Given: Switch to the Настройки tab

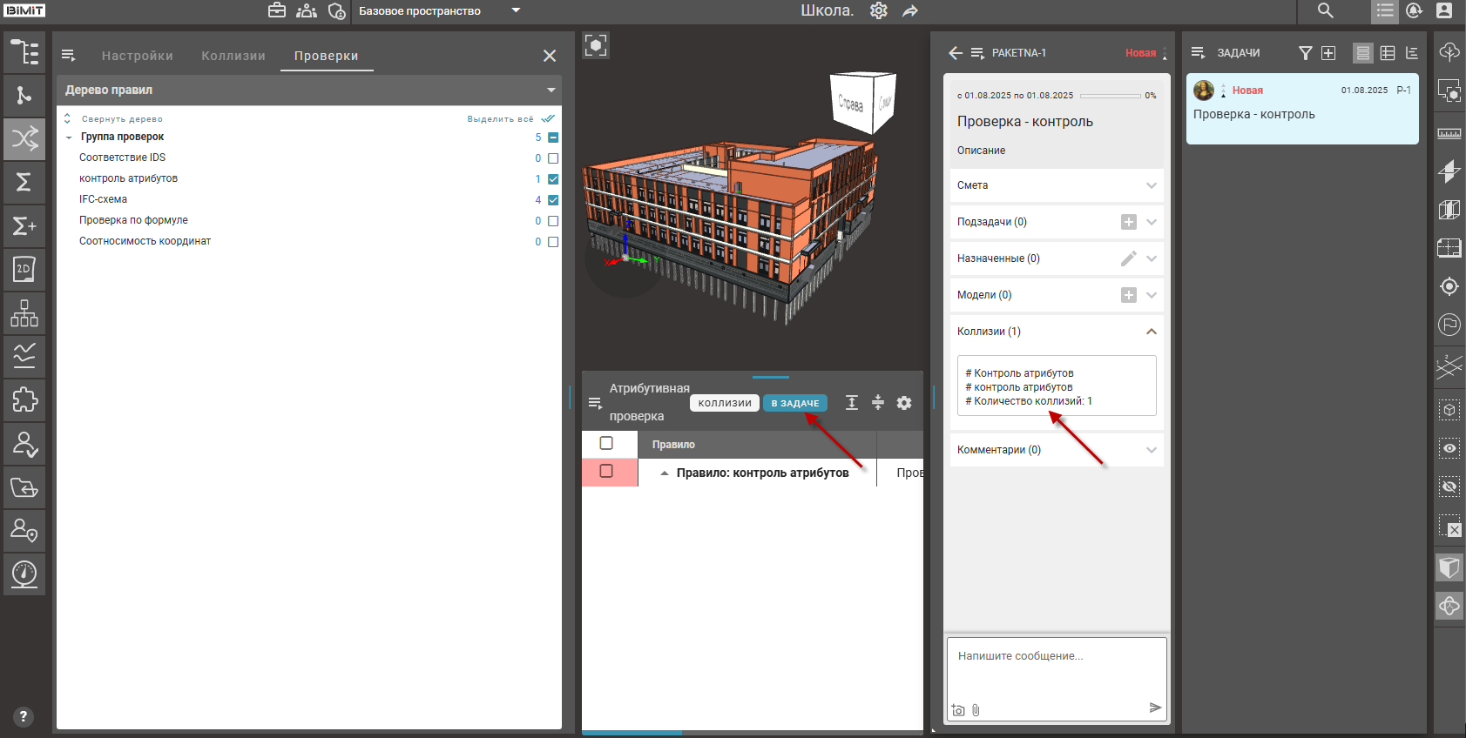Looking at the screenshot, I should click(x=137, y=56).
